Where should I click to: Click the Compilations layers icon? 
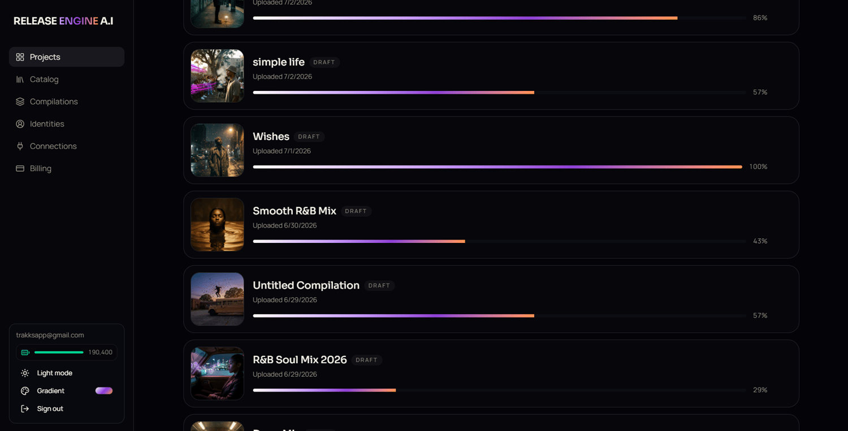(20, 102)
